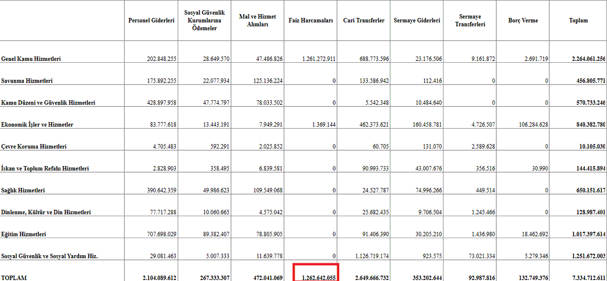Select total value 570.733.246

tap(591, 103)
